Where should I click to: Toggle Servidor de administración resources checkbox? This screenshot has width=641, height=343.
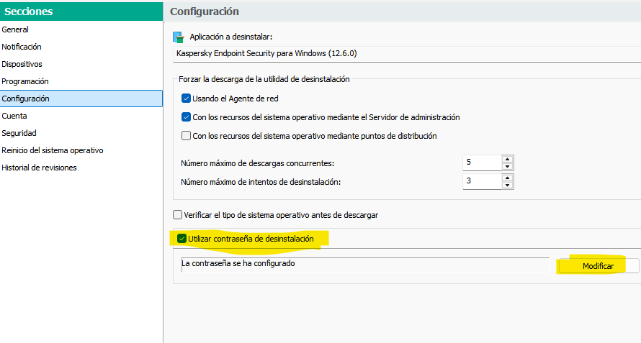[186, 117]
